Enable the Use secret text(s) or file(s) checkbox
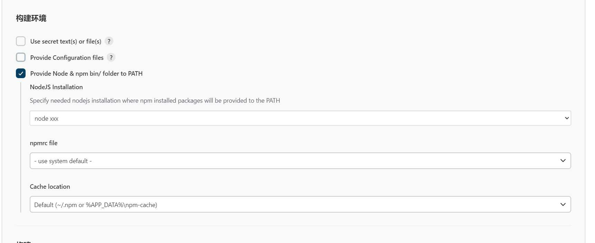The height and width of the screenshot is (243, 595). pyautogui.click(x=21, y=41)
